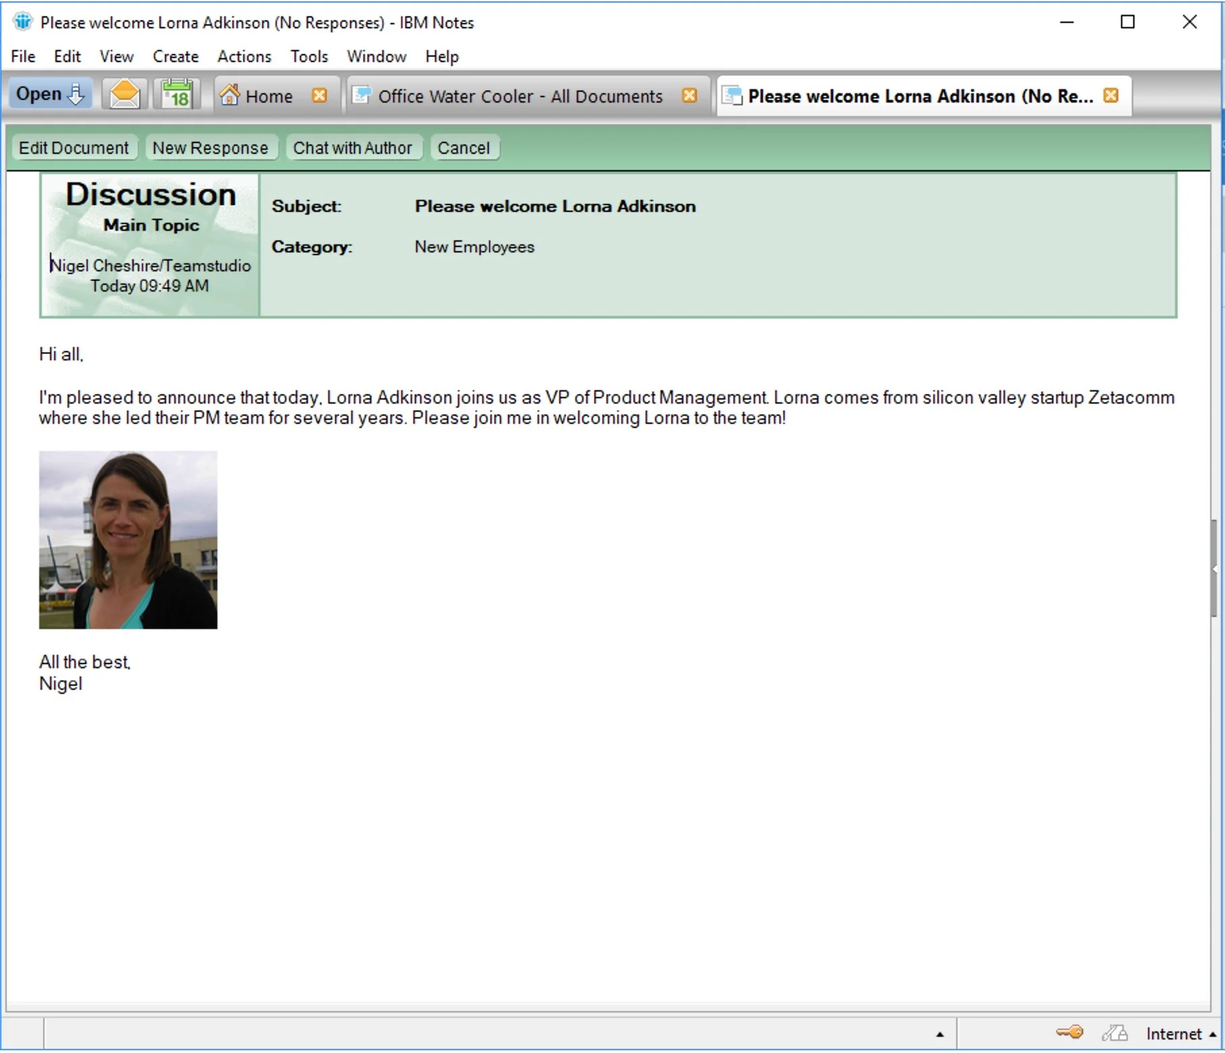1225x1053 pixels.
Task: Click the subject text Please welcome Lorna Adkinson
Action: click(555, 206)
